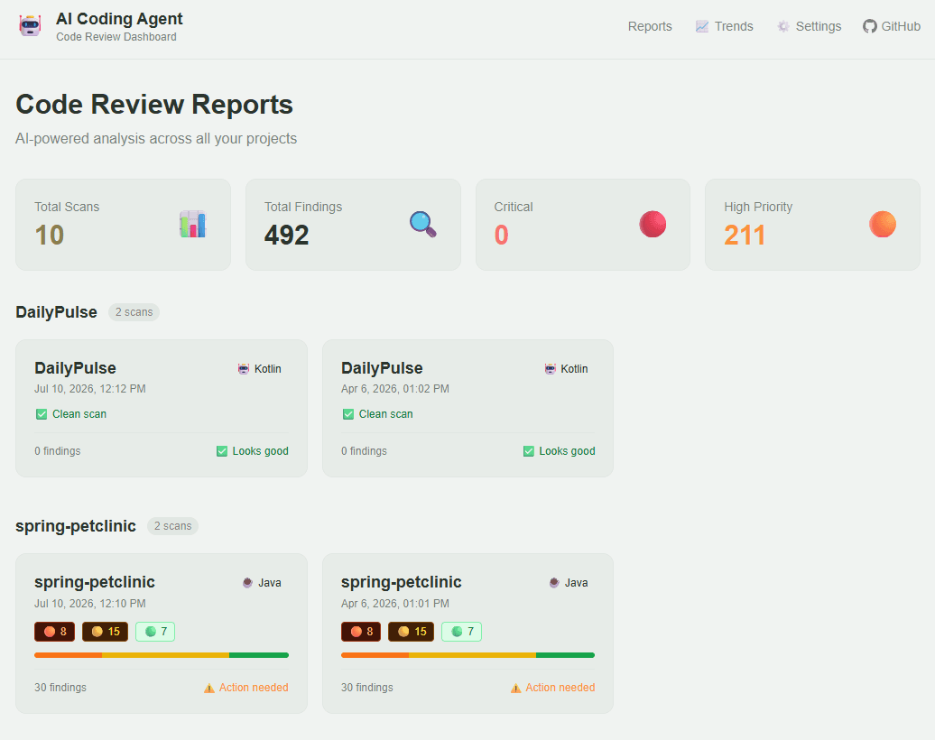Click the Critical red circle icon

(653, 224)
